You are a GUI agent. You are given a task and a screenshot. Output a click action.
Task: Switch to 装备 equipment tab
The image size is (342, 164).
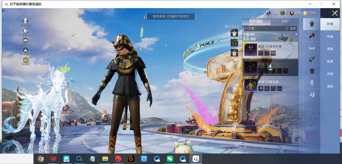tap(330, 49)
